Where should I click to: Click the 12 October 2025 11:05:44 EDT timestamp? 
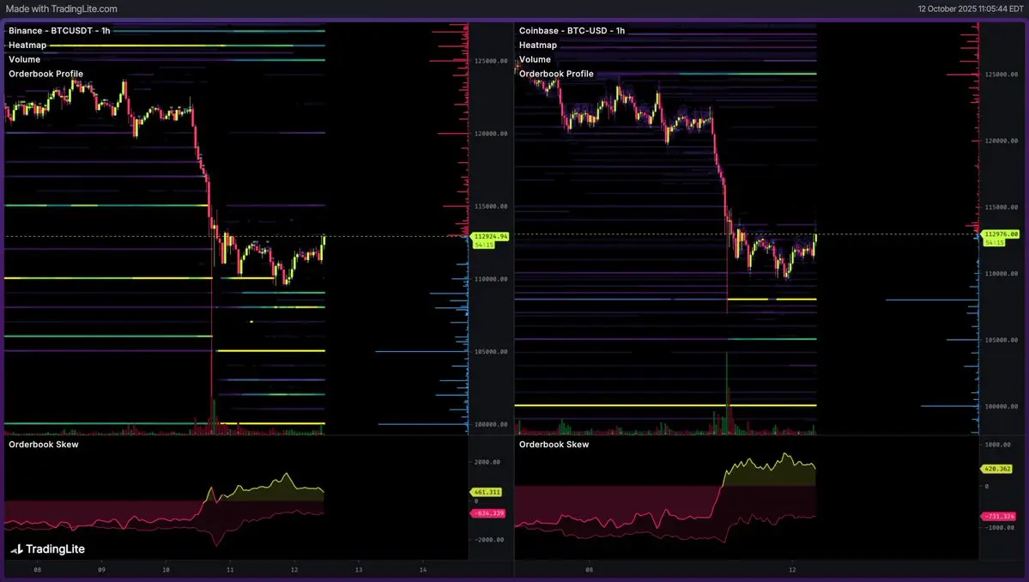tap(971, 9)
